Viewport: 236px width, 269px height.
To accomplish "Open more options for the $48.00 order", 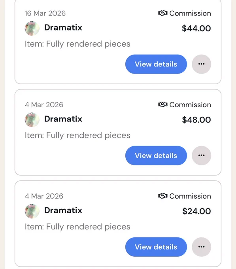I will [201, 155].
